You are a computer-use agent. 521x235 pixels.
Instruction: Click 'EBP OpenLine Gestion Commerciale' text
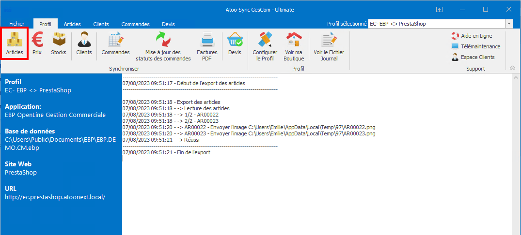pos(55,115)
